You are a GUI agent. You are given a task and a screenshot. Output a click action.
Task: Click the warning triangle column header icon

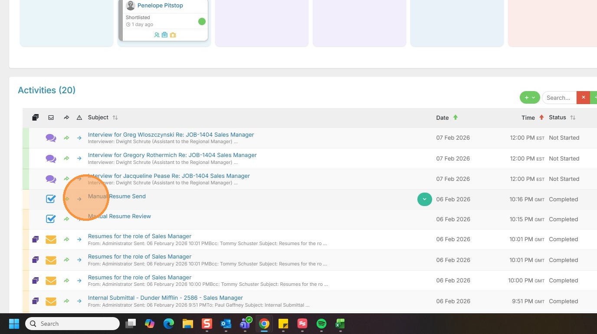(79, 118)
